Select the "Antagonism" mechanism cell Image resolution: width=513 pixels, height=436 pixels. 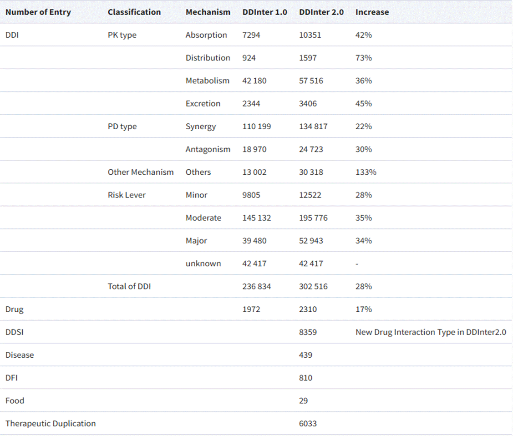point(208,149)
